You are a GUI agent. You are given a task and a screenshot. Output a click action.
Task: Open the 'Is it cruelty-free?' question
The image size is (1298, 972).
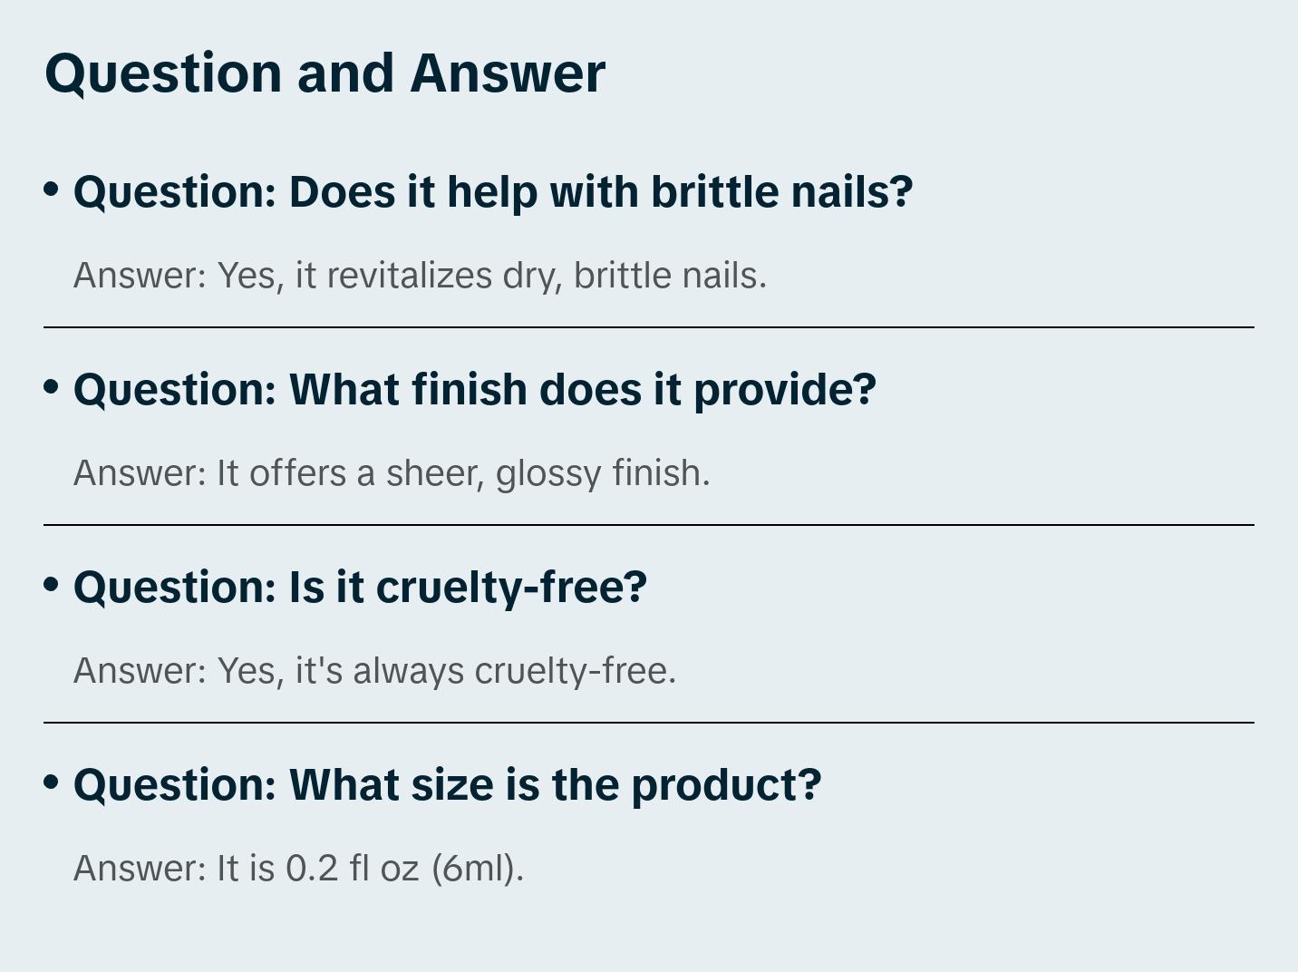point(360,588)
